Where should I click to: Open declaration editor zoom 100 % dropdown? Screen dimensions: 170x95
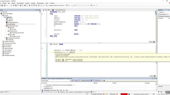(151, 42)
